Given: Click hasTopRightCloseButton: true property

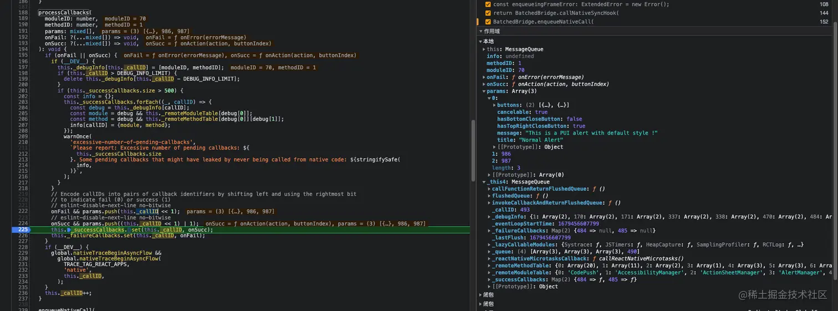Looking at the screenshot, I should 541,126.
